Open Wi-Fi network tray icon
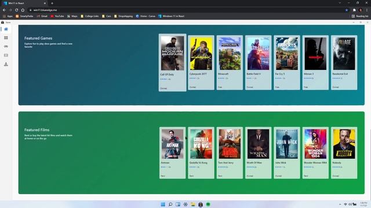 point(345,204)
